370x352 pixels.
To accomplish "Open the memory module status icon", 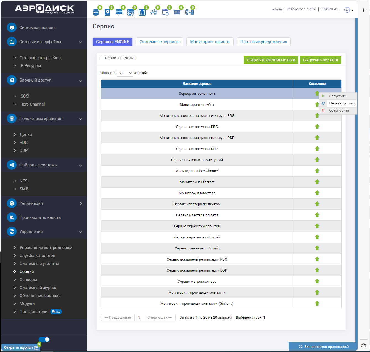I will tap(177, 12).
